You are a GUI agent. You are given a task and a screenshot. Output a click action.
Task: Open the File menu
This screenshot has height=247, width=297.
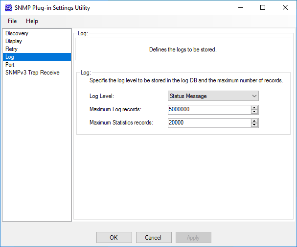[12, 21]
